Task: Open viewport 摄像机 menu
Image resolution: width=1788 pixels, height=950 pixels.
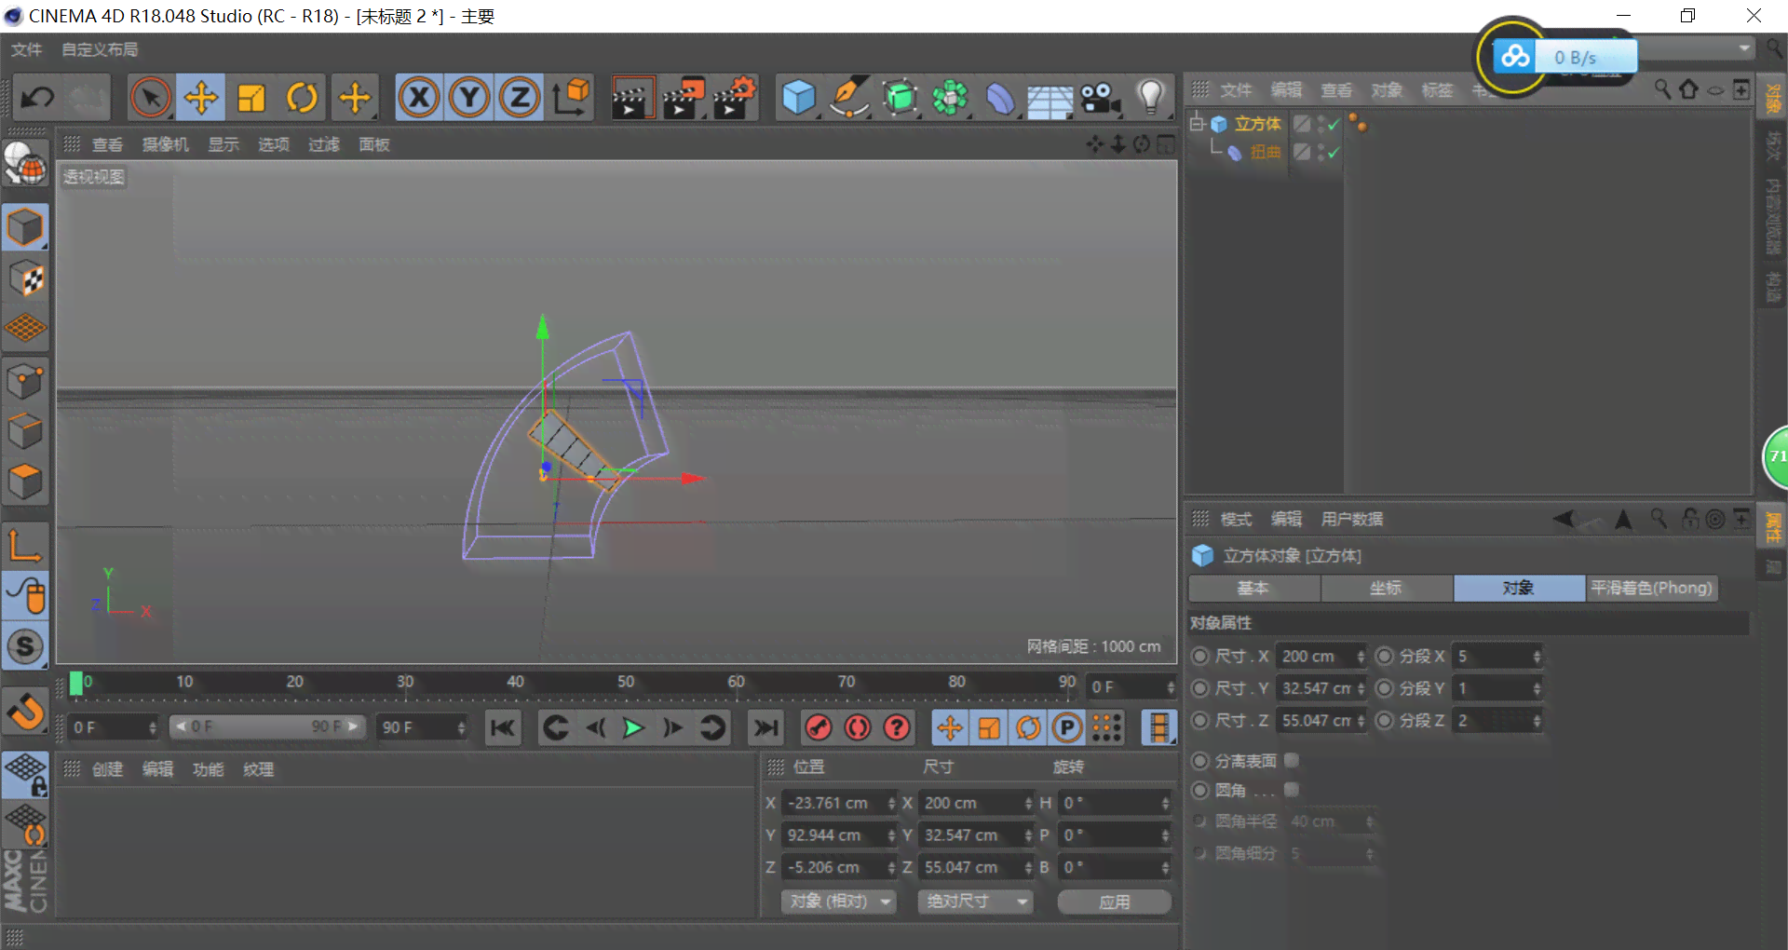Action: [165, 144]
